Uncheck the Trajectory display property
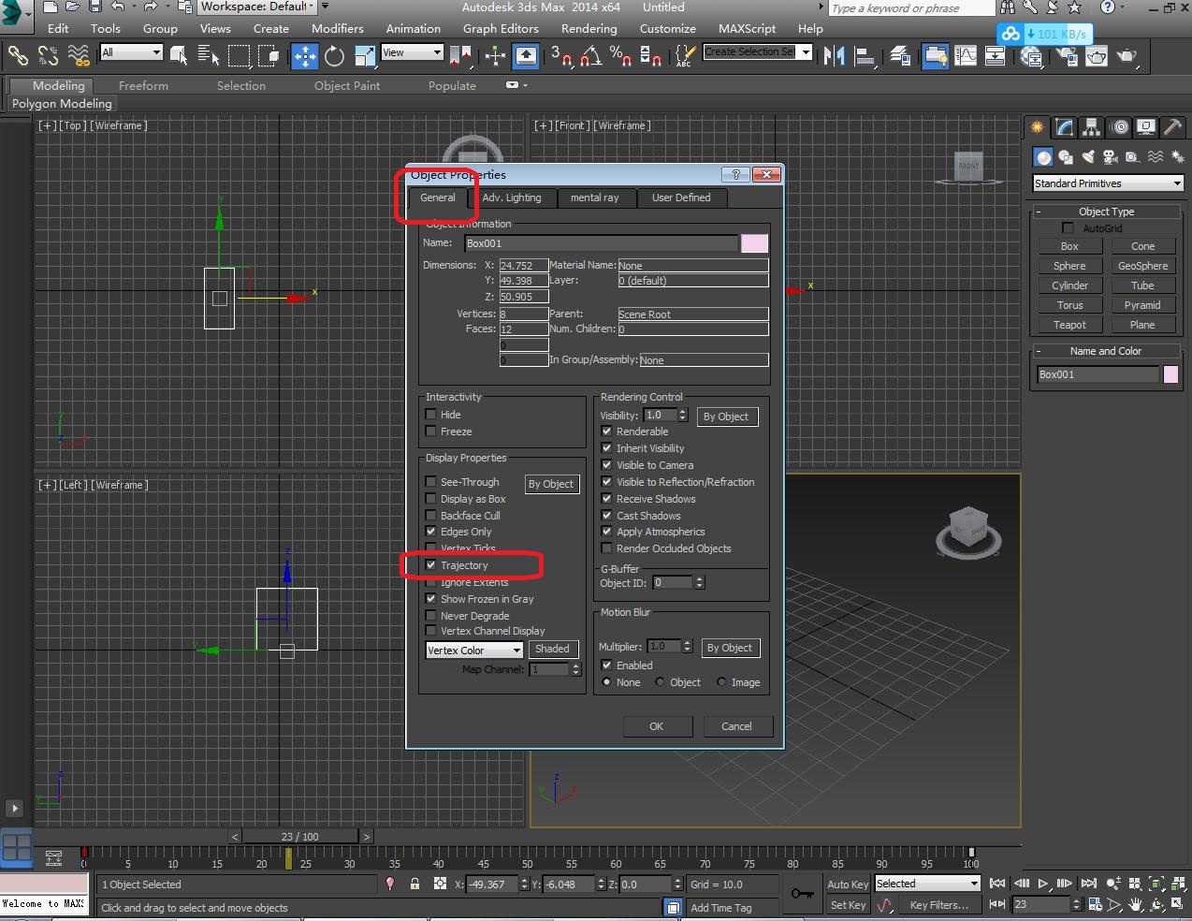This screenshot has width=1192, height=921. click(x=431, y=564)
